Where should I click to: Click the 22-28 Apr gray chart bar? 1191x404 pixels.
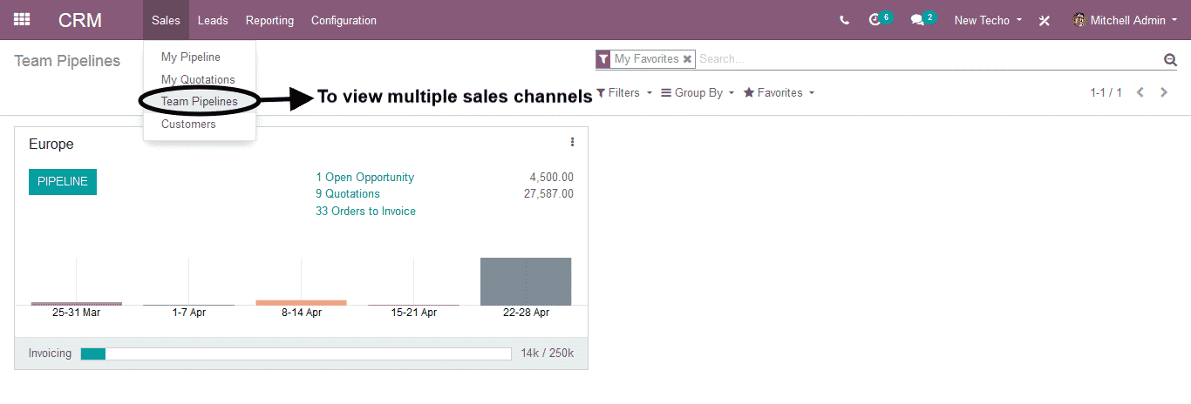(526, 281)
